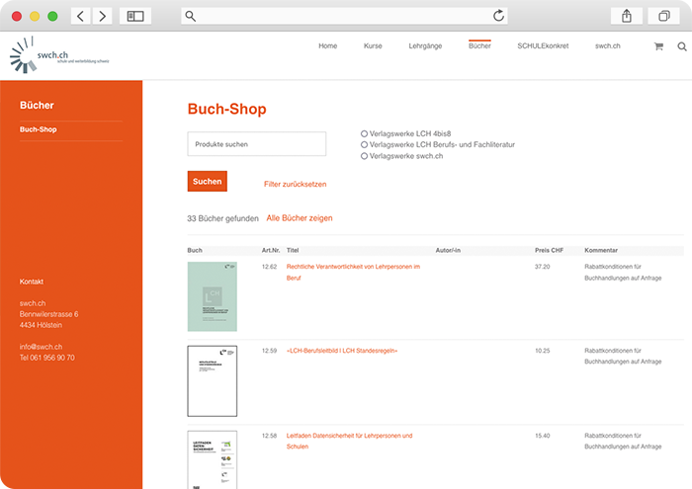This screenshot has width=692, height=489.
Task: Click price 15.40
Action: coord(543,436)
